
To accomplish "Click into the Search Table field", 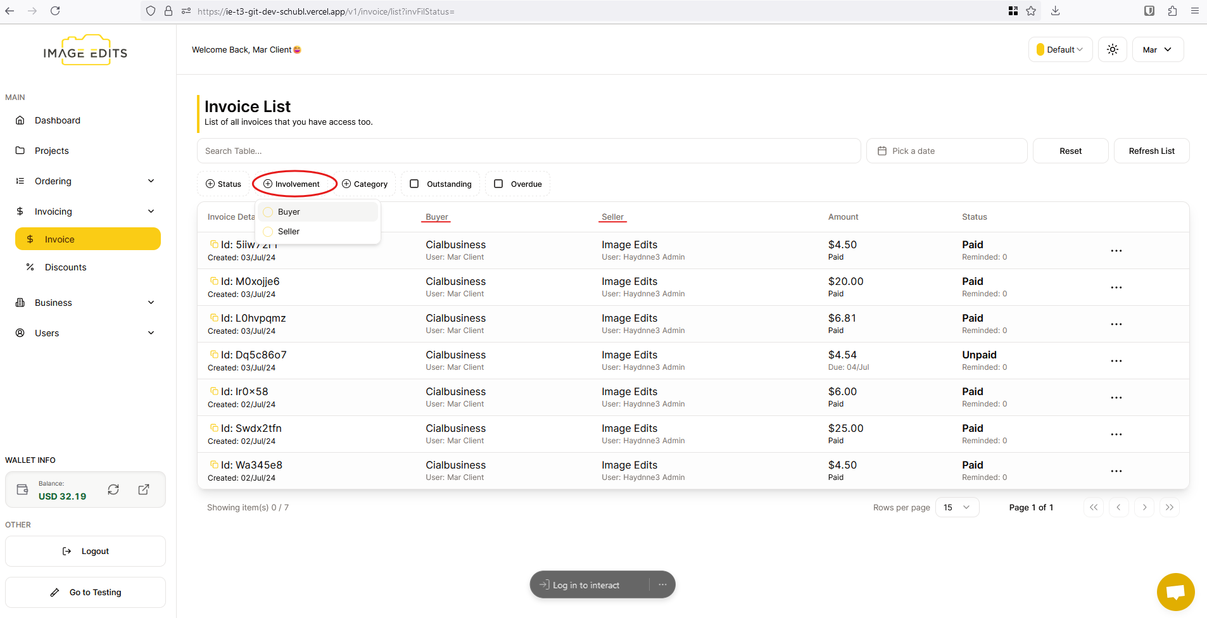I will (x=529, y=151).
